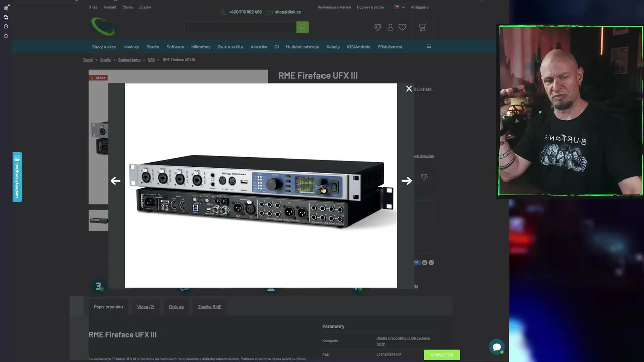Click the compare scales icon beside the lightbox
This screenshot has height=362, width=644.
(424, 177)
